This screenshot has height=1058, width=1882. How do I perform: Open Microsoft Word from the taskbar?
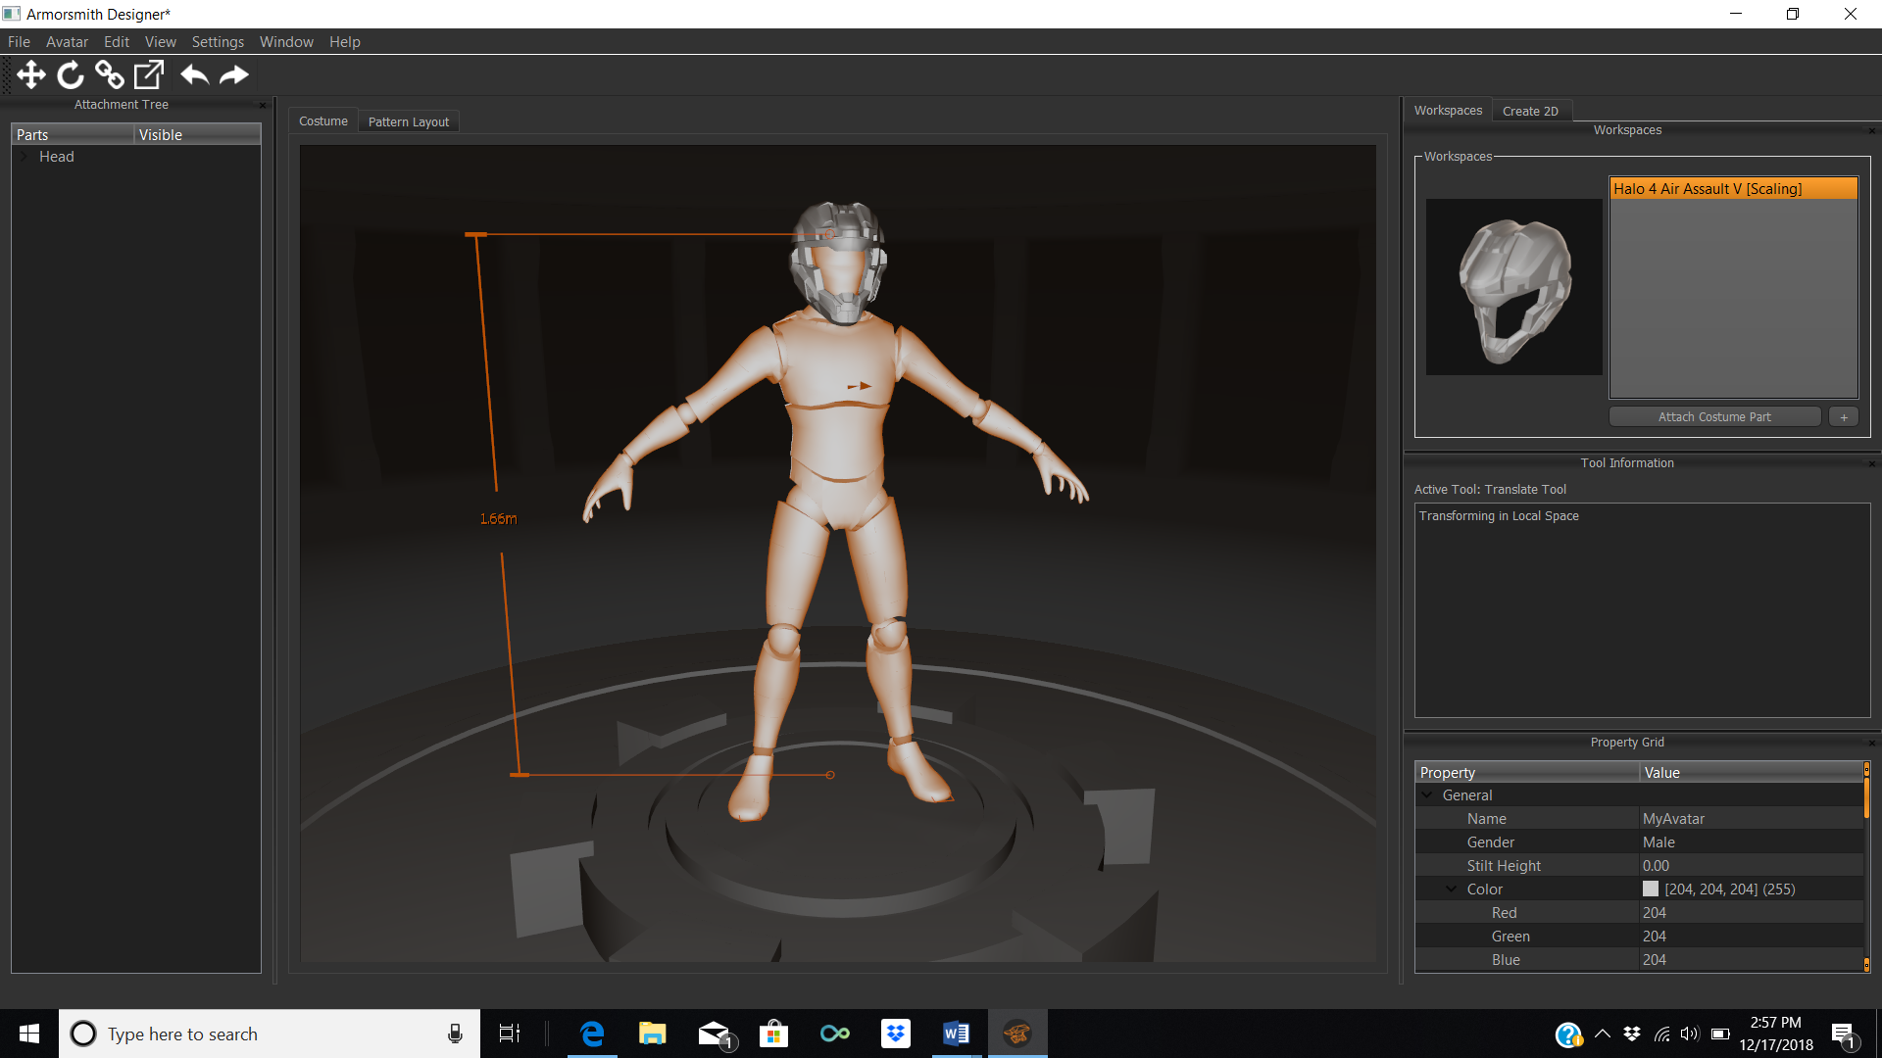point(956,1034)
